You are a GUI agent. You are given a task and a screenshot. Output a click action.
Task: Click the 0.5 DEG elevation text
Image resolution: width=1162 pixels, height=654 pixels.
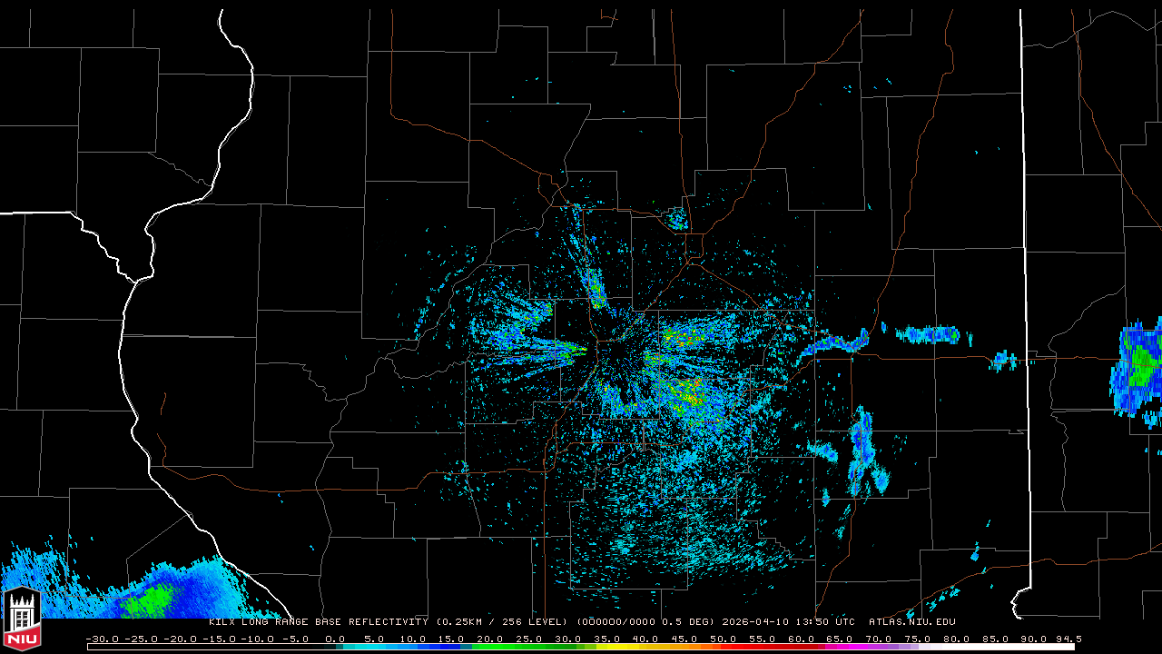[x=686, y=622]
